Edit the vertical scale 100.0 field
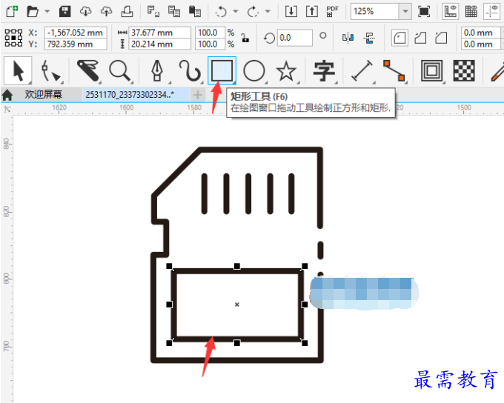Viewport: 504px width, 403px height. click(x=210, y=44)
